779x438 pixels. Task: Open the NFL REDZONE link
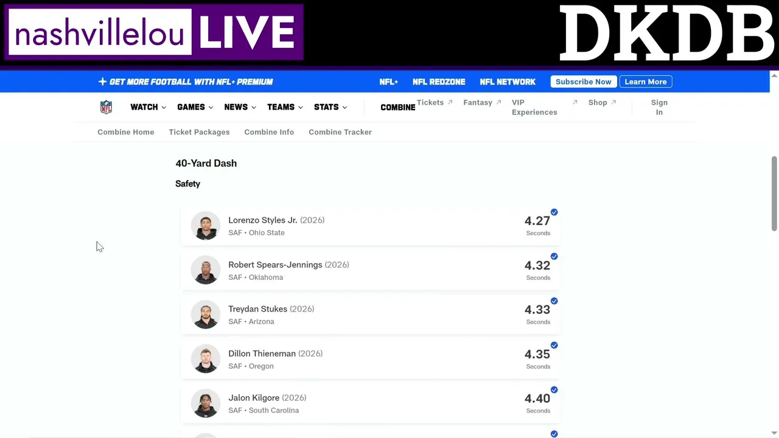(439, 82)
